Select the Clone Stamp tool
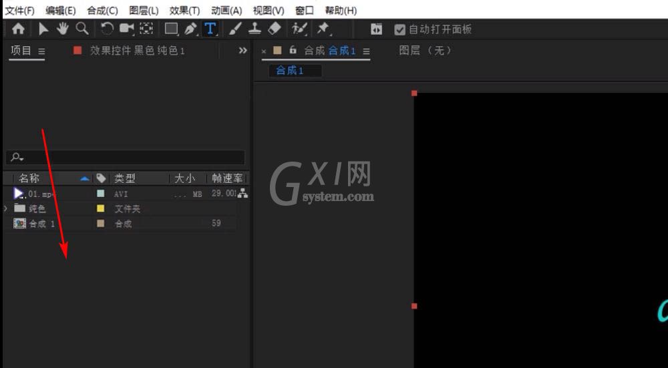 (x=255, y=29)
